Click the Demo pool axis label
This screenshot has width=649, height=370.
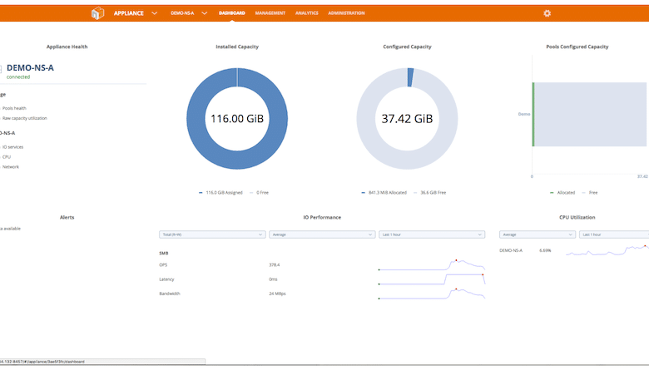tap(524, 114)
